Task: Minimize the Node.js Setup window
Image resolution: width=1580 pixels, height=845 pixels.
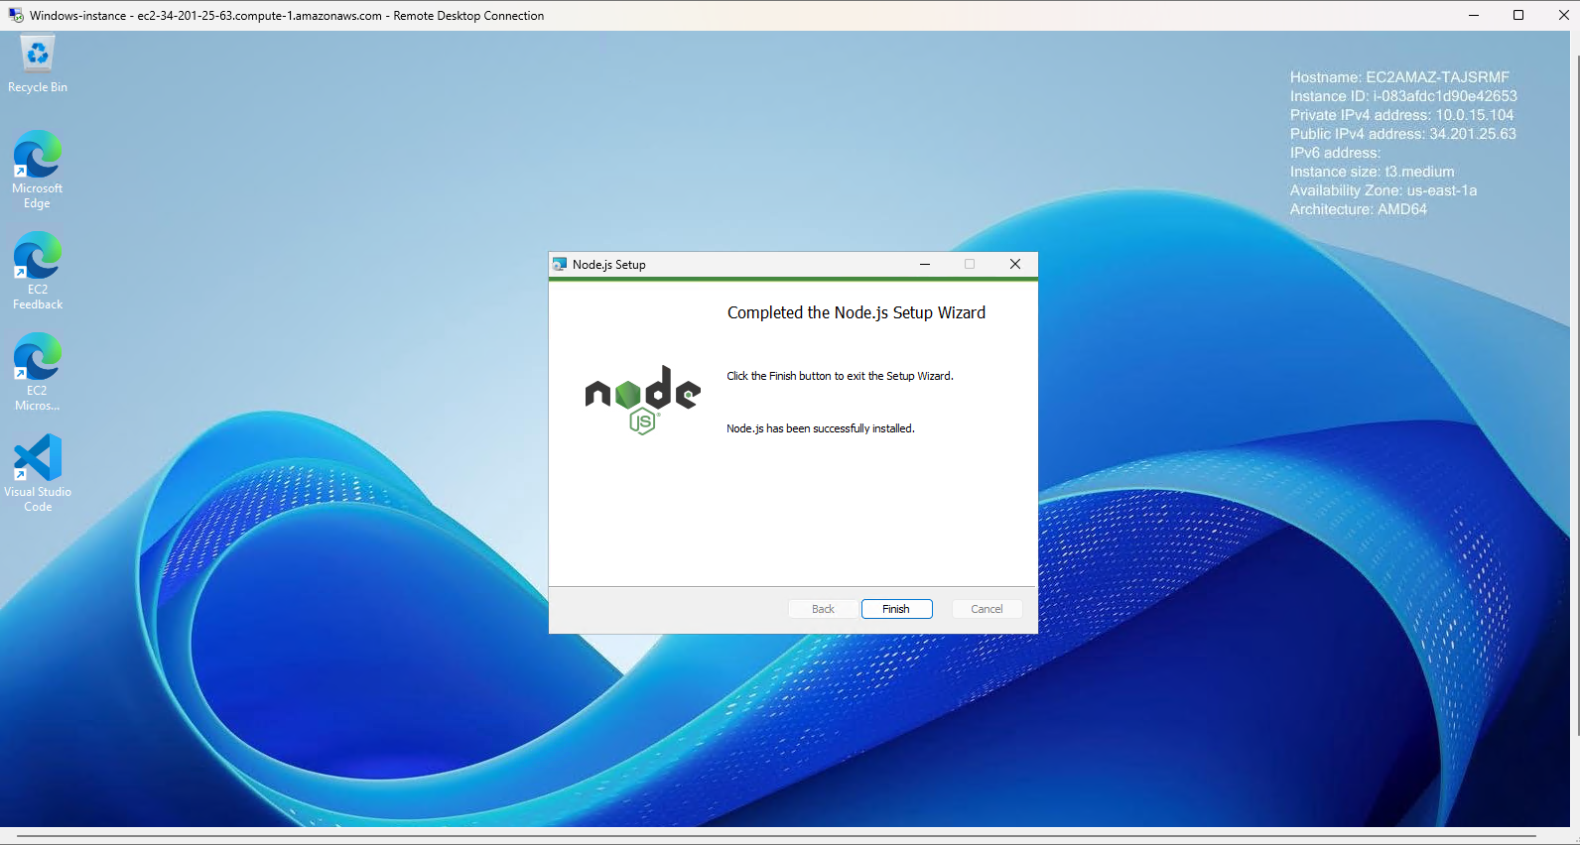Action: coord(925,265)
